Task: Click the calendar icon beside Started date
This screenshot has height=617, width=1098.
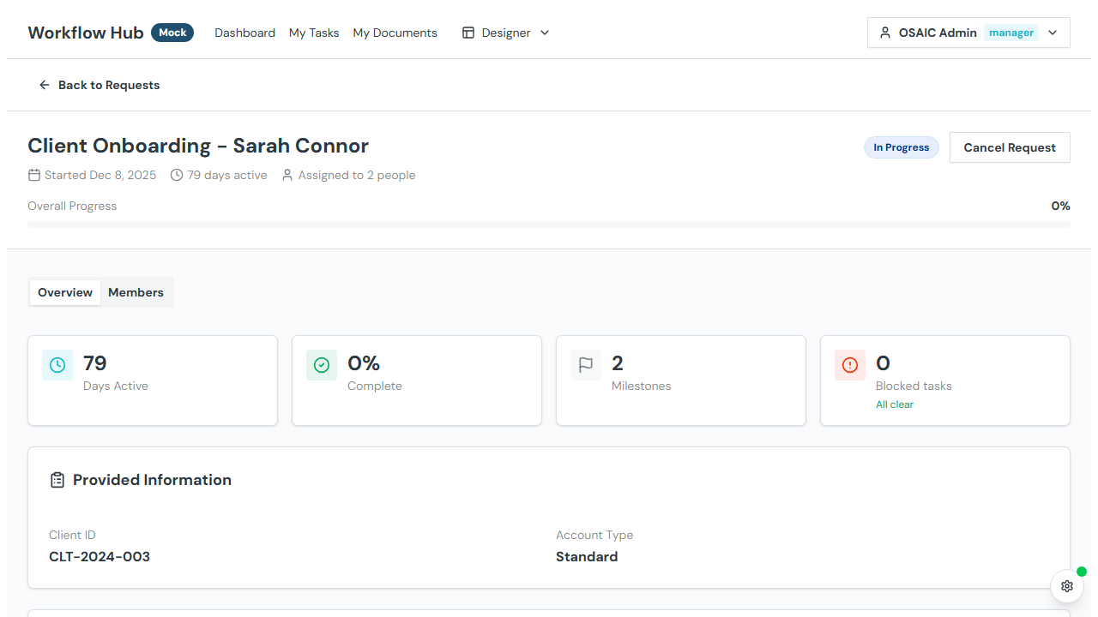Action: pyautogui.click(x=33, y=175)
